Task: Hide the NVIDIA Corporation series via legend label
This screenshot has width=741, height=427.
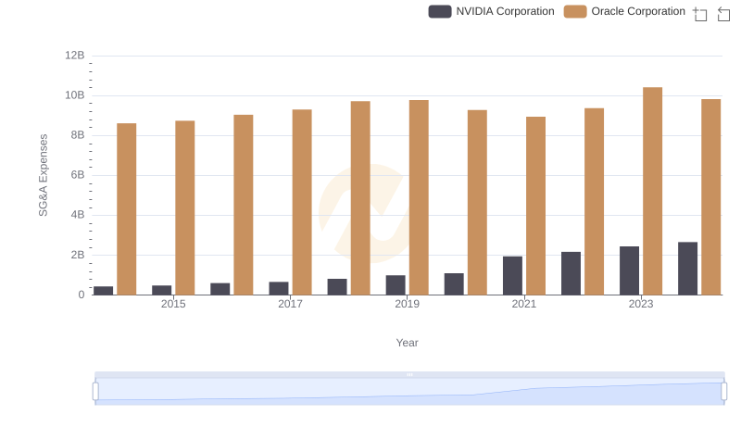Action: (505, 11)
